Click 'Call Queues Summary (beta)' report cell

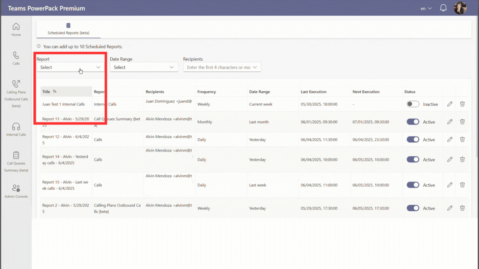click(117, 122)
